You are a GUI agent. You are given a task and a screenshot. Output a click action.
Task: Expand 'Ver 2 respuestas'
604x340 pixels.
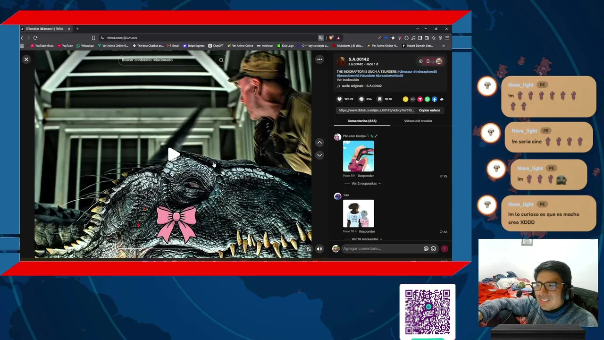366,183
